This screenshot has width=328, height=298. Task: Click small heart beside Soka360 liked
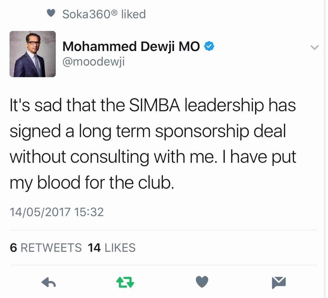(x=51, y=14)
